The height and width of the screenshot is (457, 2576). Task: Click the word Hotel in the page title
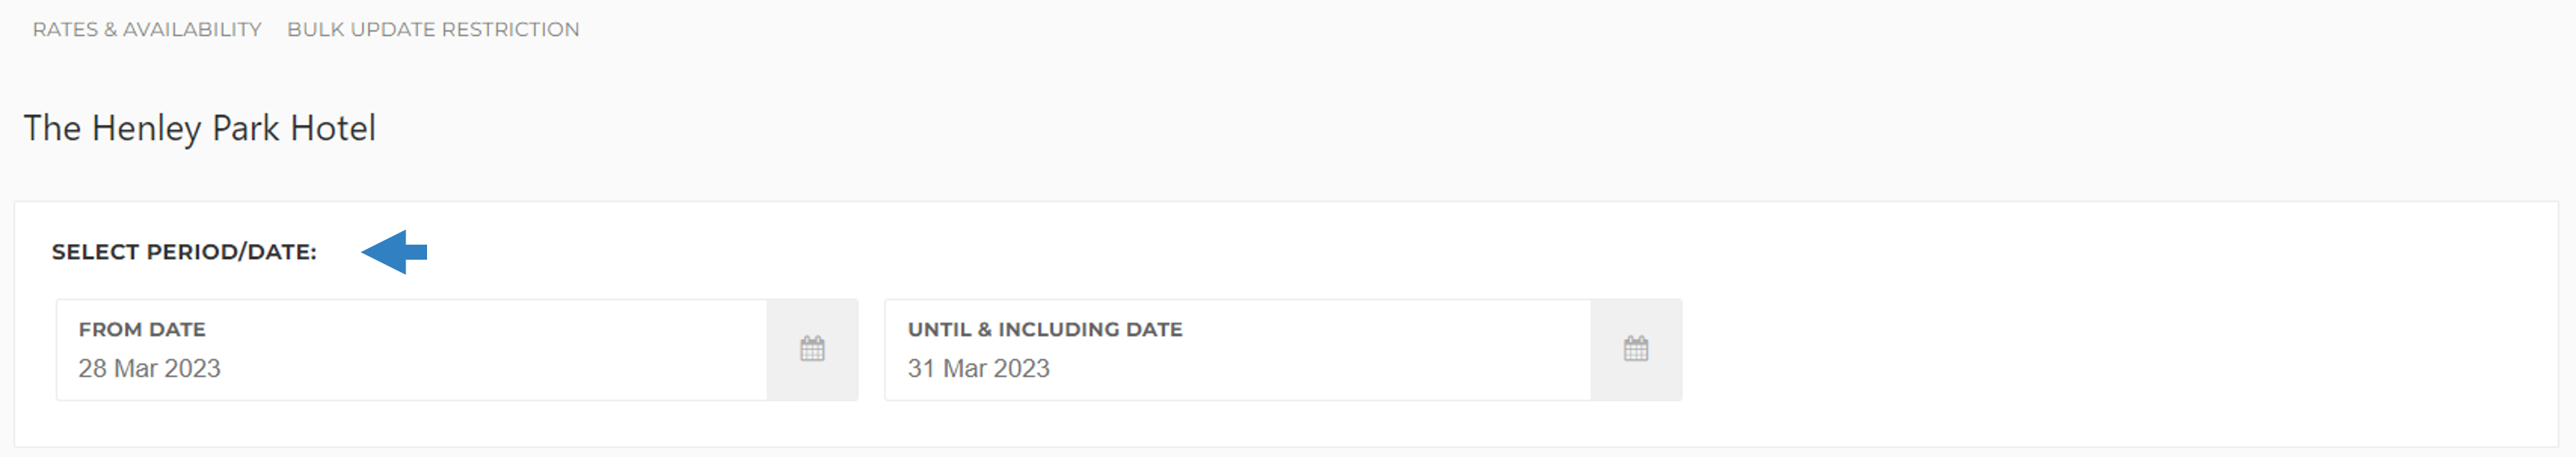[x=333, y=128]
